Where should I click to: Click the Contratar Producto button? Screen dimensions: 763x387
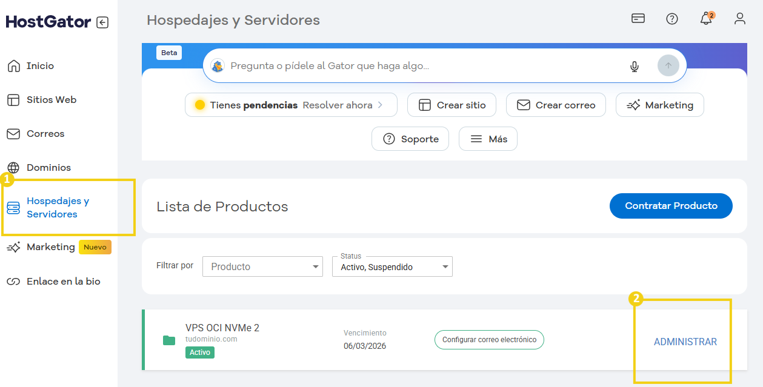[x=671, y=206]
